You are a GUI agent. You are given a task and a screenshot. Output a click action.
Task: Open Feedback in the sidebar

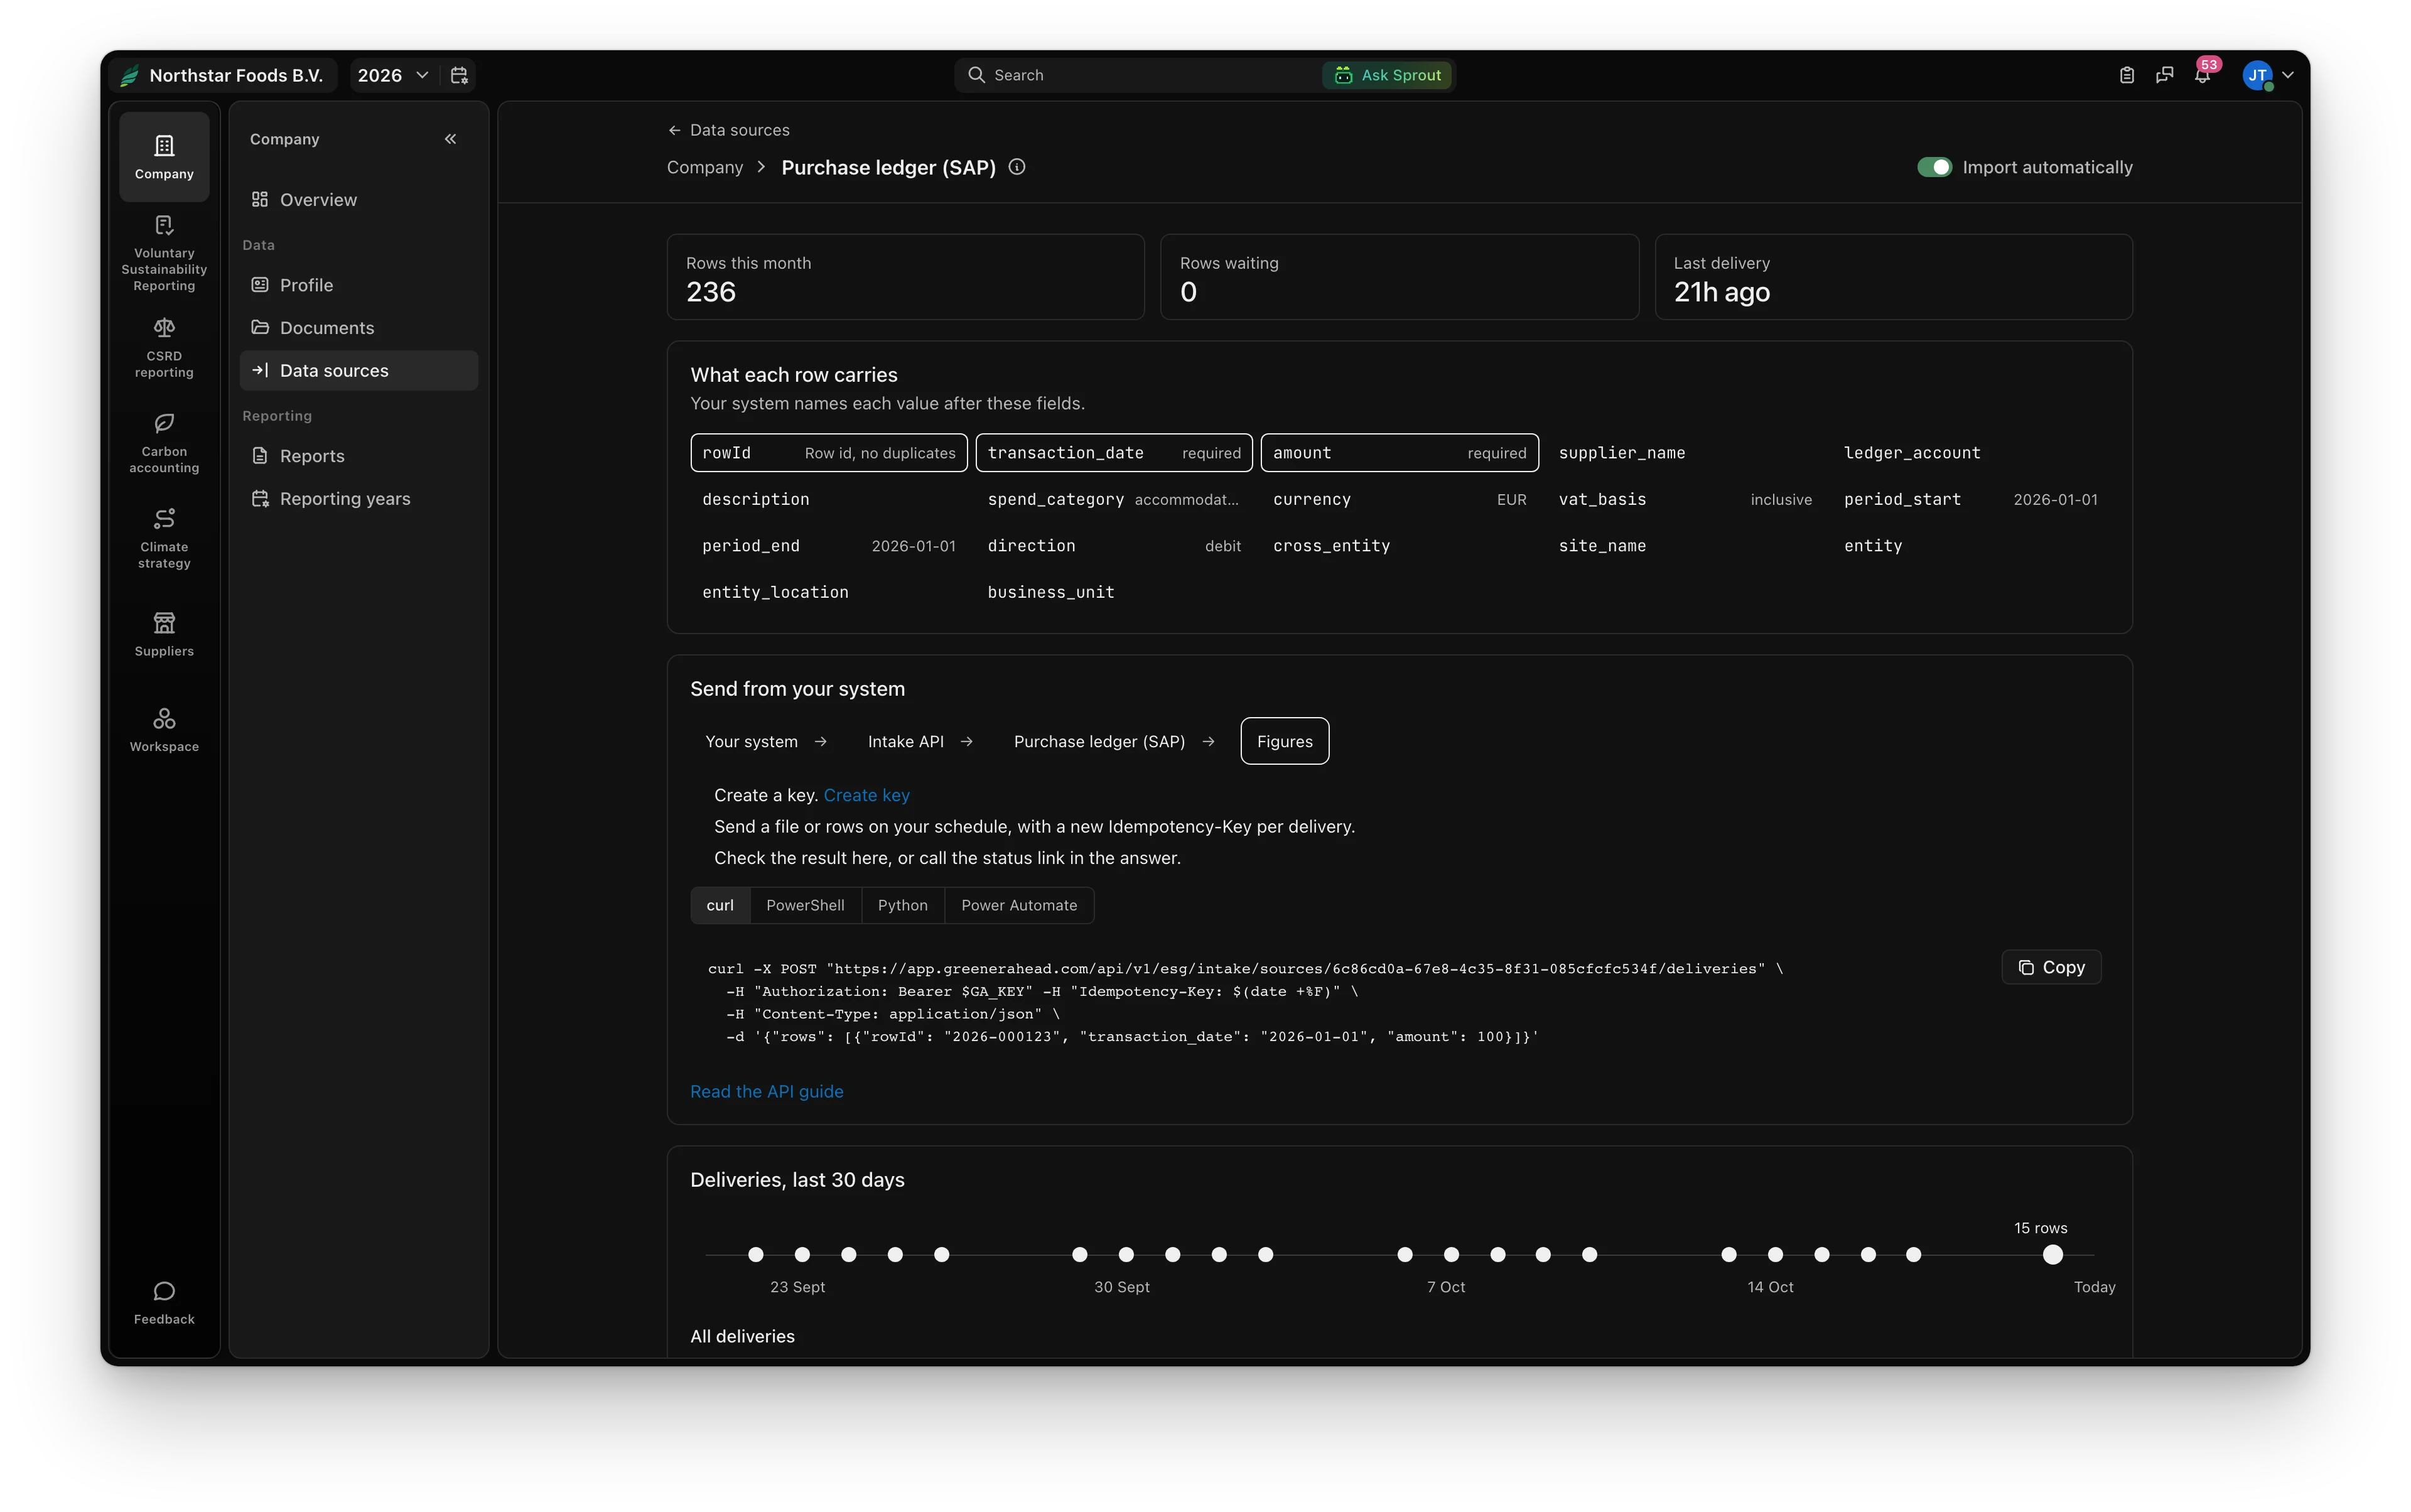click(164, 1303)
